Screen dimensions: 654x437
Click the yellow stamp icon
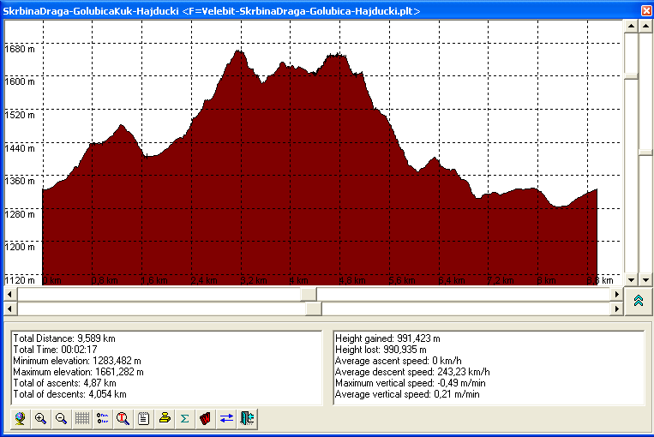point(165,419)
